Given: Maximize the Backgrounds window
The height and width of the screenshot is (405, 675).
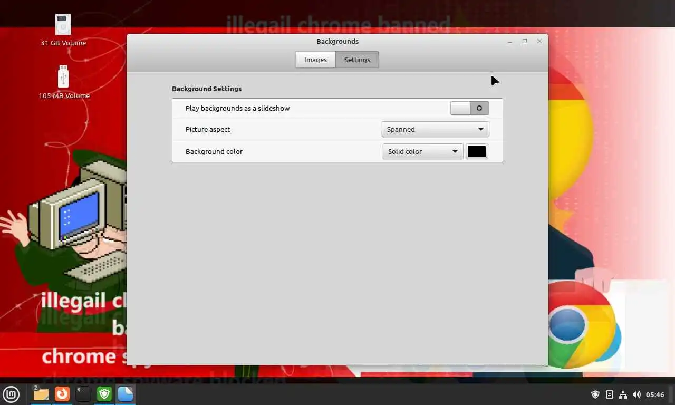Looking at the screenshot, I should pyautogui.click(x=525, y=41).
